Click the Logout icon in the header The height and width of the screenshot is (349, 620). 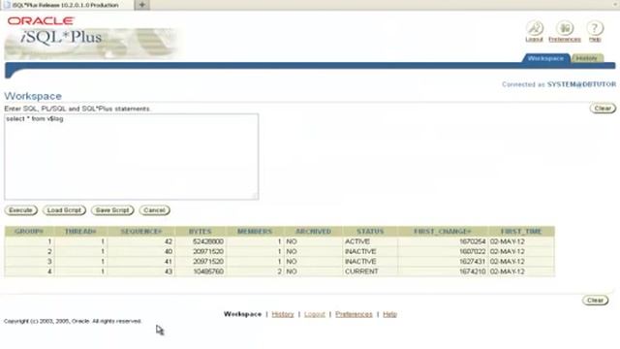click(534, 28)
